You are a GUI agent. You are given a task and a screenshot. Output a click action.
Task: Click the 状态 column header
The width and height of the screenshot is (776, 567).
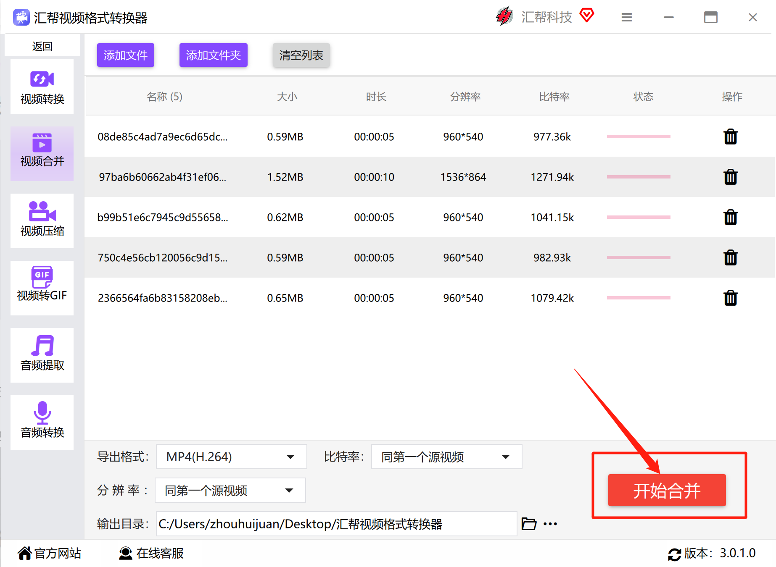tap(643, 97)
